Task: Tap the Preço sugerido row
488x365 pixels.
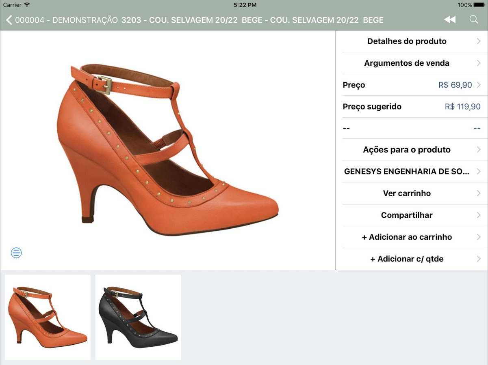Action: [412, 107]
